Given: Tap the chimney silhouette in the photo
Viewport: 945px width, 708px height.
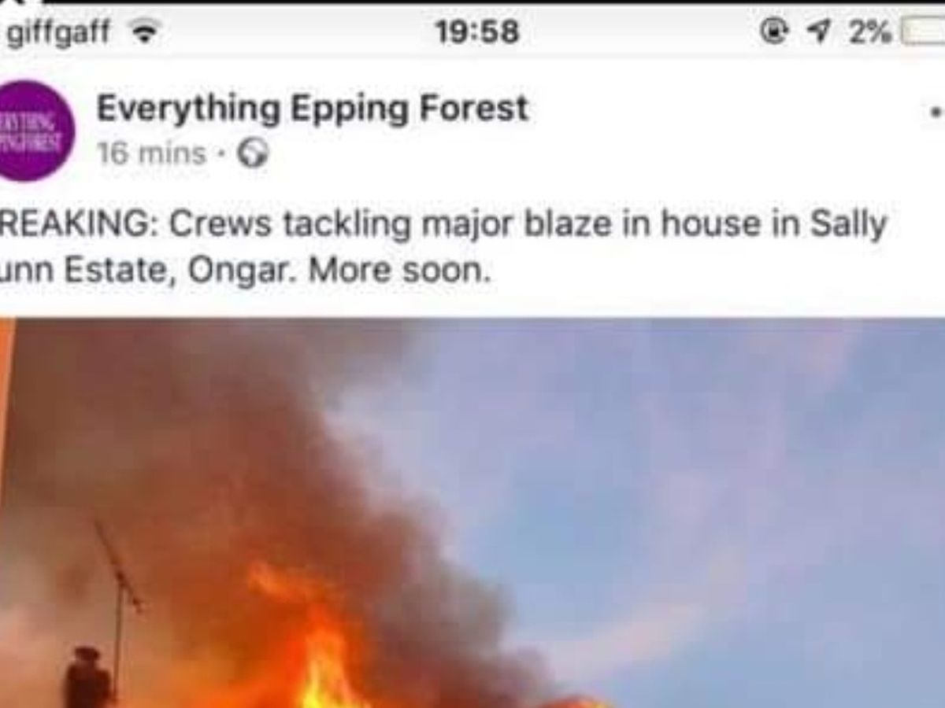Looking at the screenshot, I should click(x=87, y=678).
